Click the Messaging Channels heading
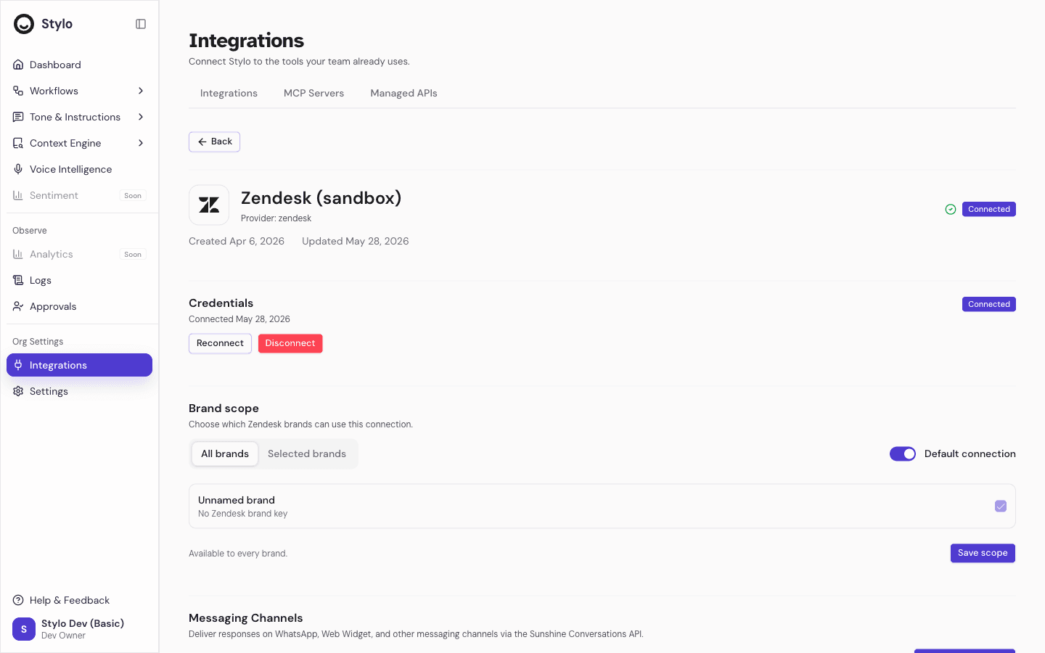This screenshot has height=653, width=1045. click(246, 618)
